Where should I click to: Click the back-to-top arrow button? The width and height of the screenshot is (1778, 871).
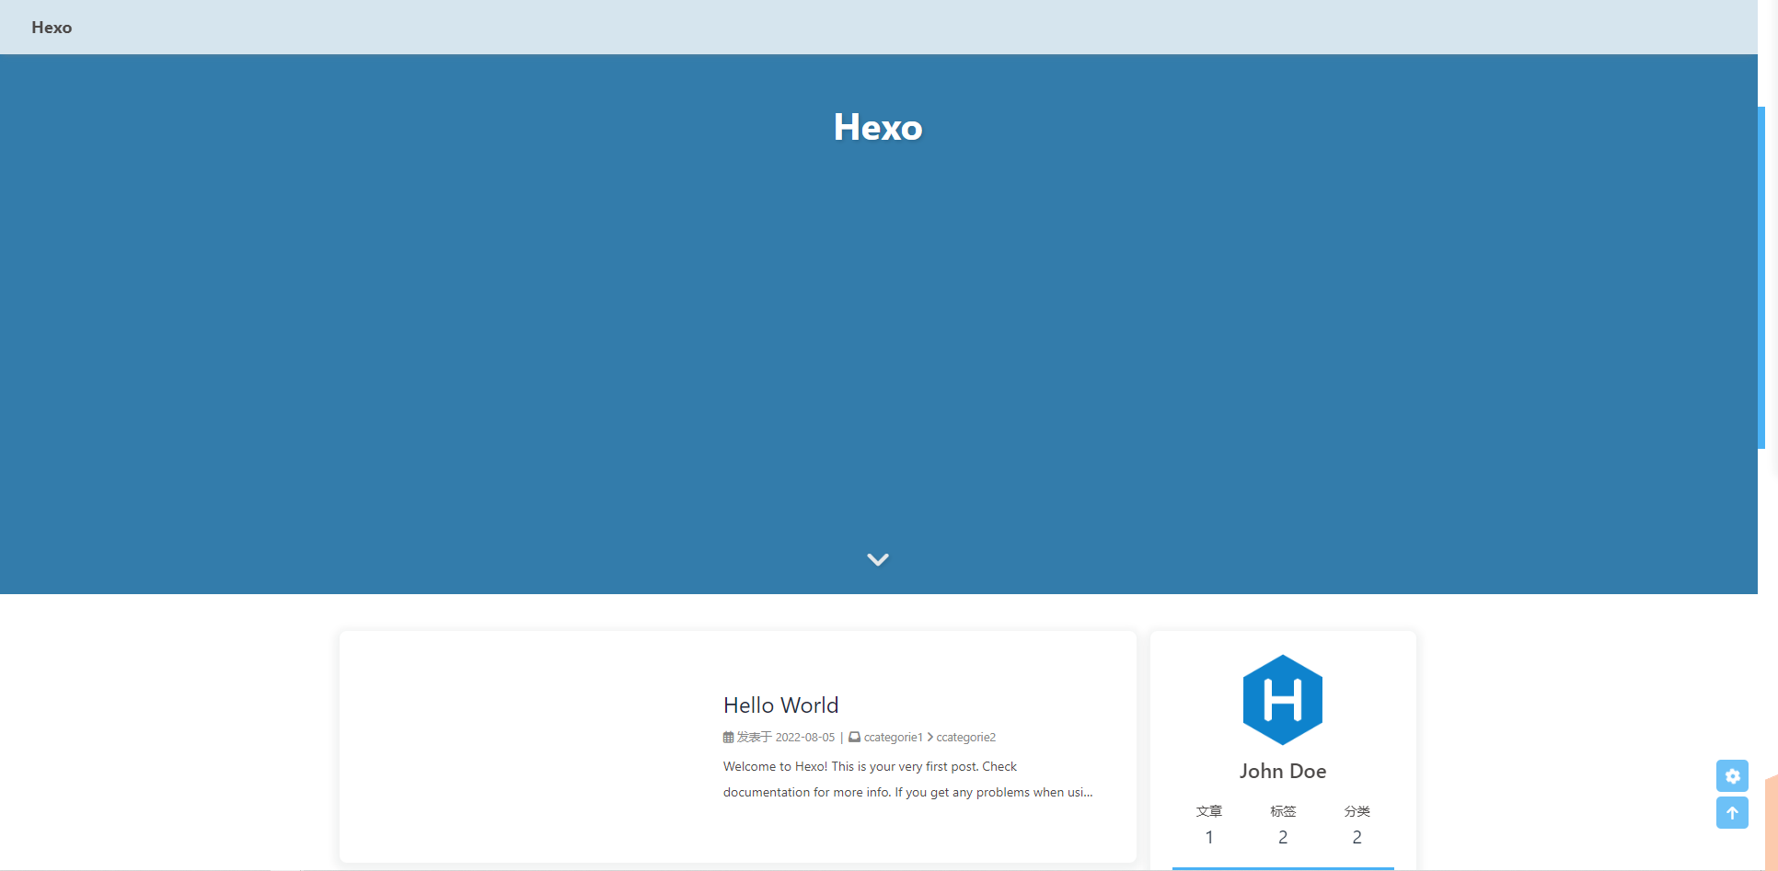pyautogui.click(x=1732, y=813)
